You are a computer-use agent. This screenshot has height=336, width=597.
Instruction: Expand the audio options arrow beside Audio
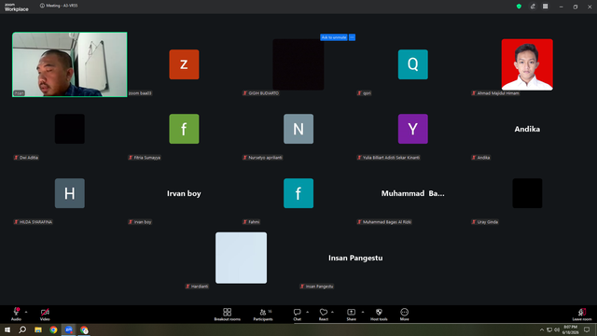pos(26,312)
